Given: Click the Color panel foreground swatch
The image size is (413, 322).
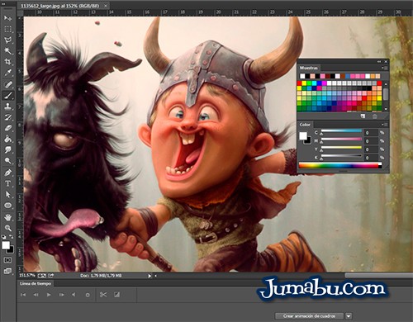Looking at the screenshot, I should click(303, 135).
